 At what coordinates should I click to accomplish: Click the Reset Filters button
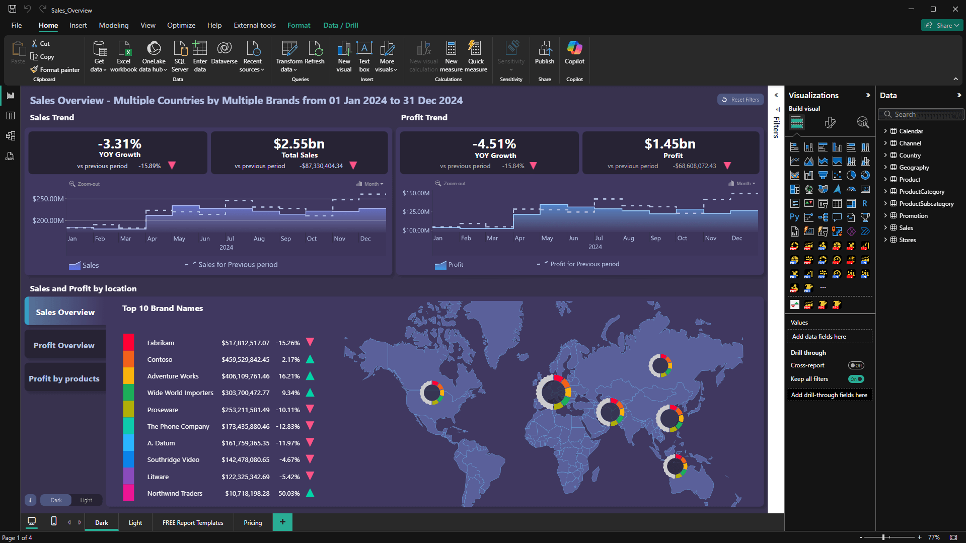pyautogui.click(x=740, y=99)
